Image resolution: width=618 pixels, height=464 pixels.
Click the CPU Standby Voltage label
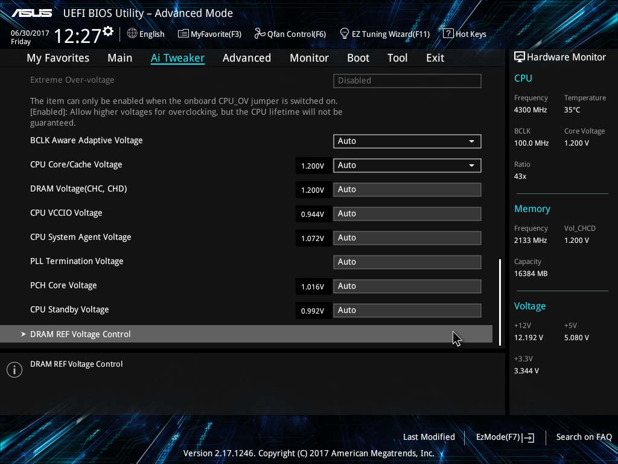[69, 310]
